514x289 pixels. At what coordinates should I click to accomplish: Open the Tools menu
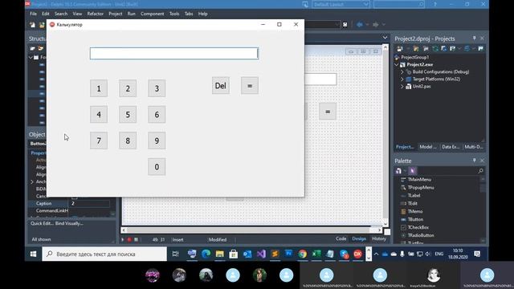[174, 14]
